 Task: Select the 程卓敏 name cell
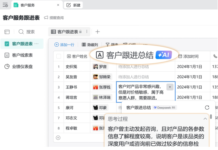coord(77,128)
